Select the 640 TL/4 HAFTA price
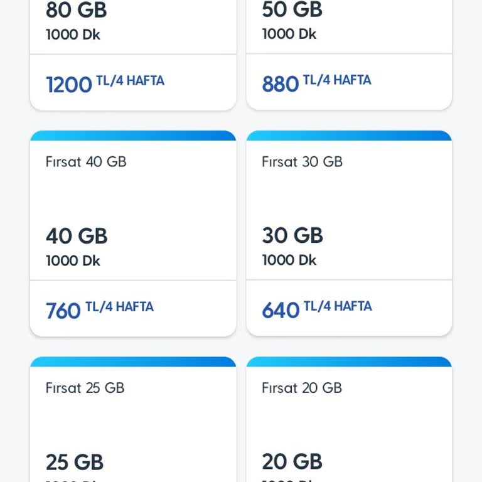Image resolution: width=482 pixels, height=482 pixels. (316, 309)
